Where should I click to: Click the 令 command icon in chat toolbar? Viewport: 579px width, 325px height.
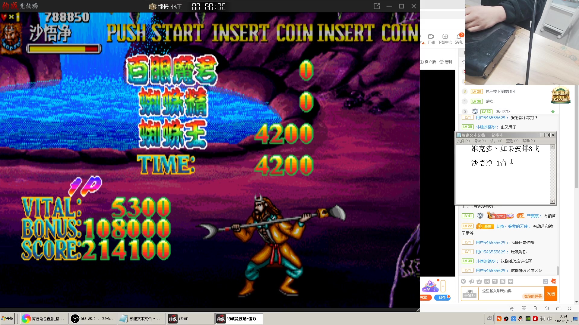(x=511, y=281)
